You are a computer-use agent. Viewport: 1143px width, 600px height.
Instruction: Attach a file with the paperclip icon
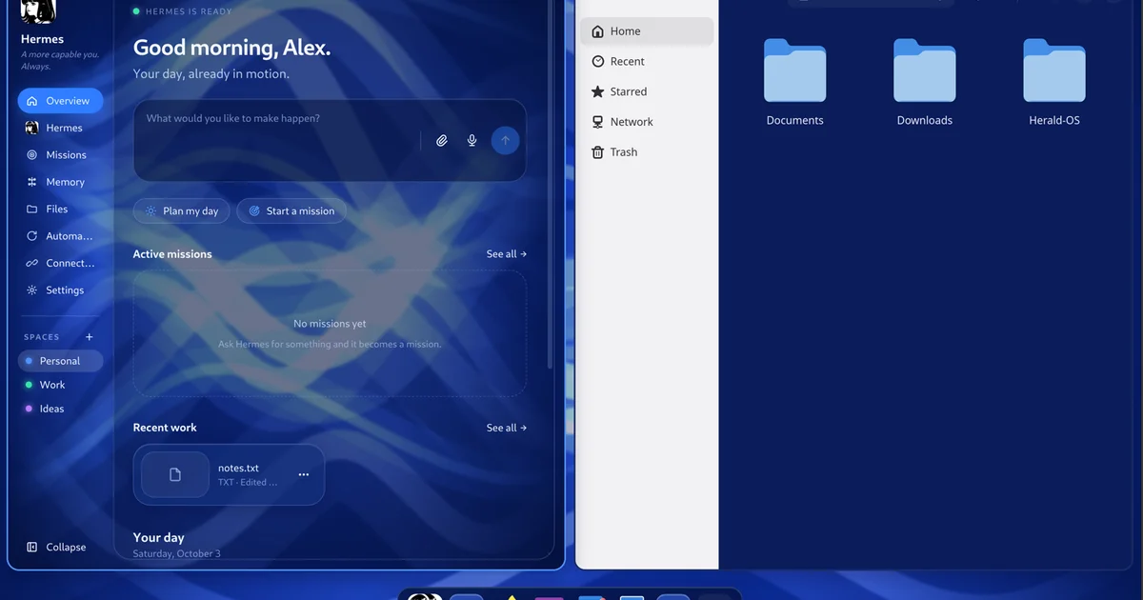coord(442,141)
